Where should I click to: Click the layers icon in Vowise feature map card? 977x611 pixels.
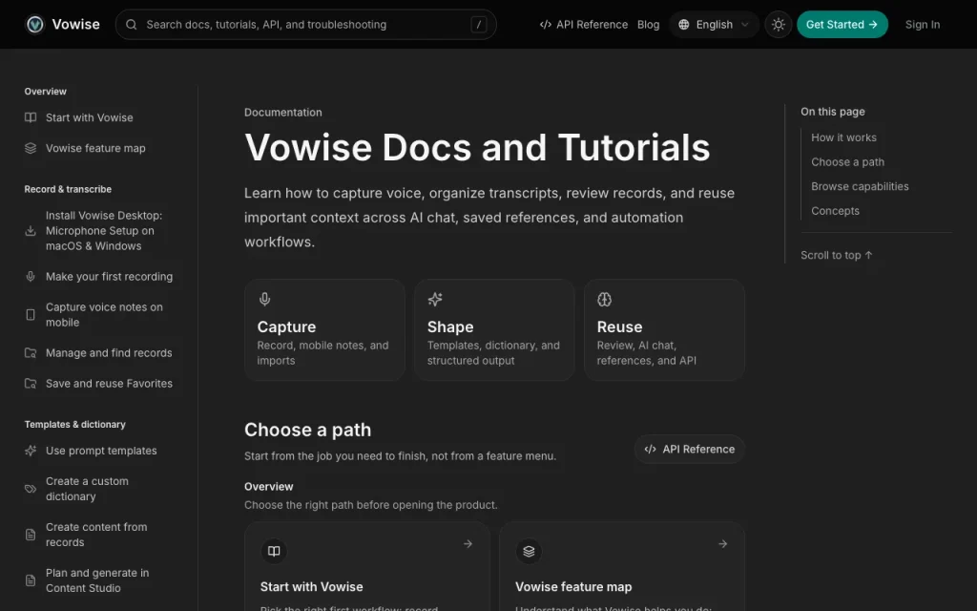[x=529, y=551]
